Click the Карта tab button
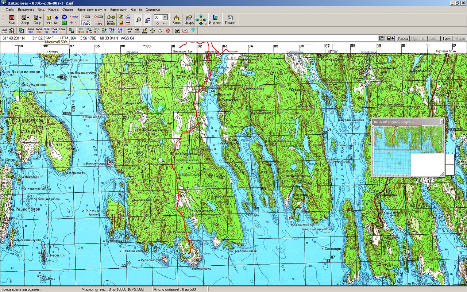 403,38
